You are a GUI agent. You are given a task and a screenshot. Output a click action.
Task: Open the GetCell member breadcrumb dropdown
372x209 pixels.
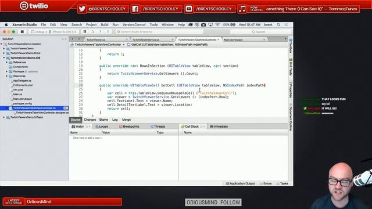167,45
